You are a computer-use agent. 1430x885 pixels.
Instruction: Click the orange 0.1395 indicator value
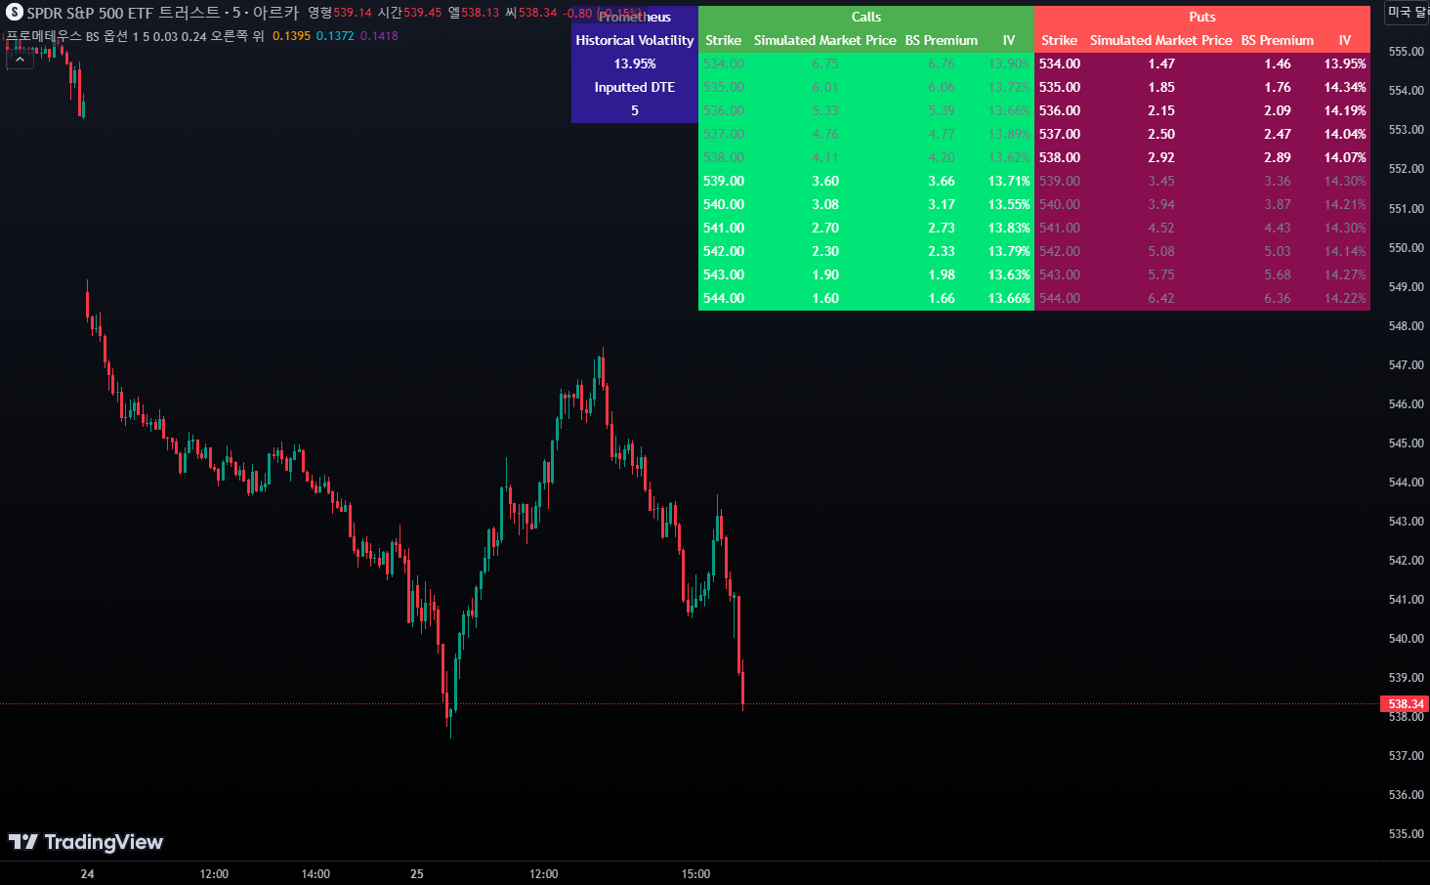click(291, 36)
